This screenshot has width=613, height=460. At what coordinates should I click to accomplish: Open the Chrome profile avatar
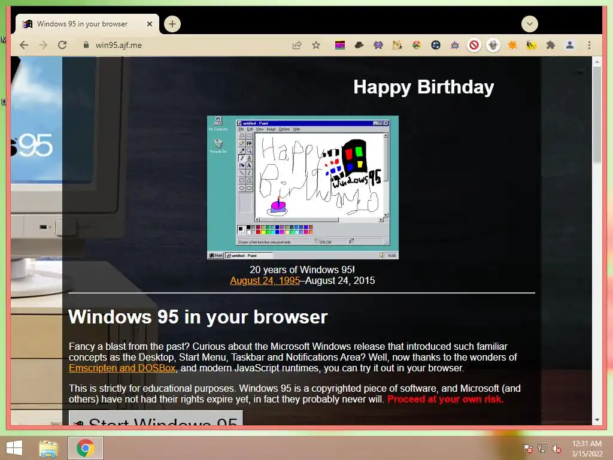pos(570,46)
